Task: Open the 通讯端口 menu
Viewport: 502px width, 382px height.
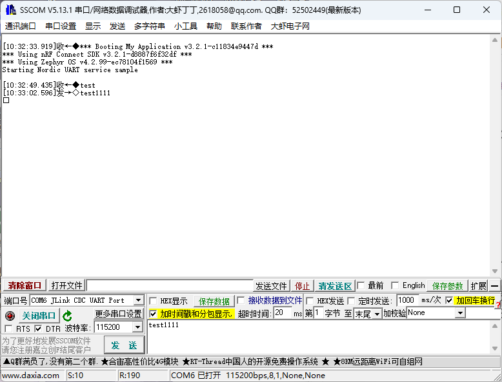Action: pyautogui.click(x=21, y=26)
